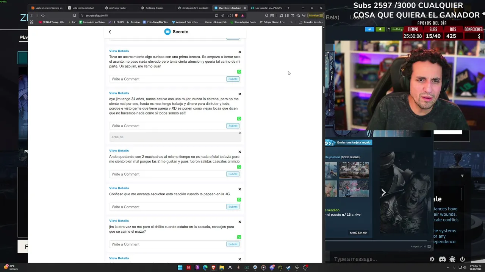This screenshot has height=272, width=485.
Task: Click the Discord icon beside message box
Action: tap(442, 259)
